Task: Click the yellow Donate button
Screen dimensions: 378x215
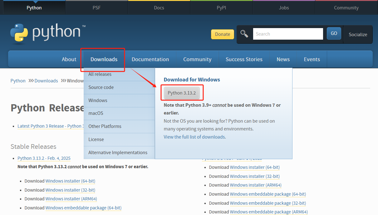Action: (223, 34)
